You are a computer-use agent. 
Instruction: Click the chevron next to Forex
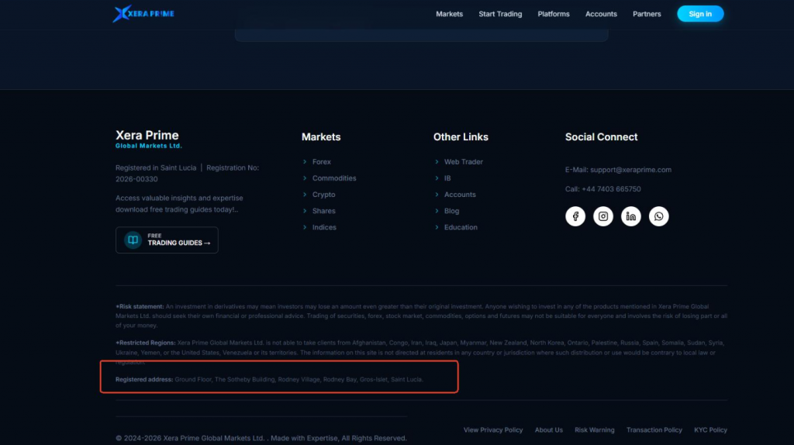[304, 161]
